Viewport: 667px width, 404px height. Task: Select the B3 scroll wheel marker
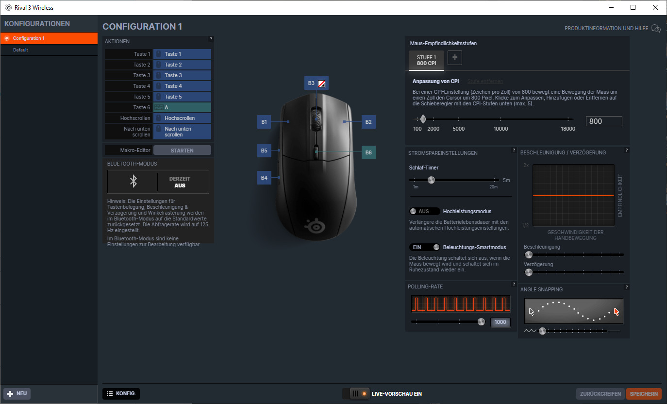tap(317, 83)
